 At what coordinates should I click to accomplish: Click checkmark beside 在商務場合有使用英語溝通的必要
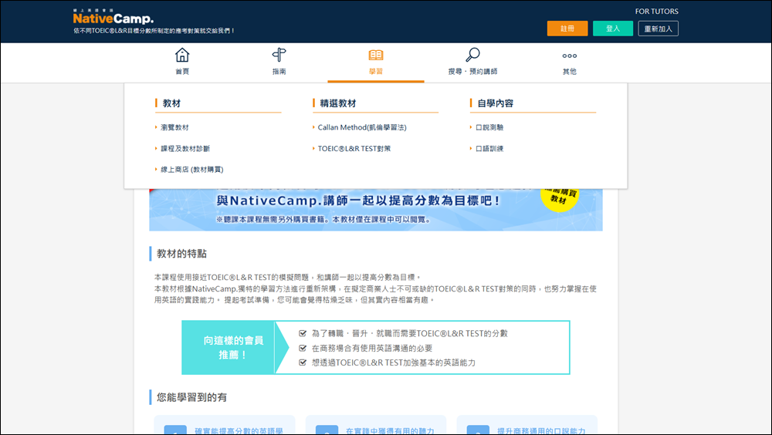[303, 349]
